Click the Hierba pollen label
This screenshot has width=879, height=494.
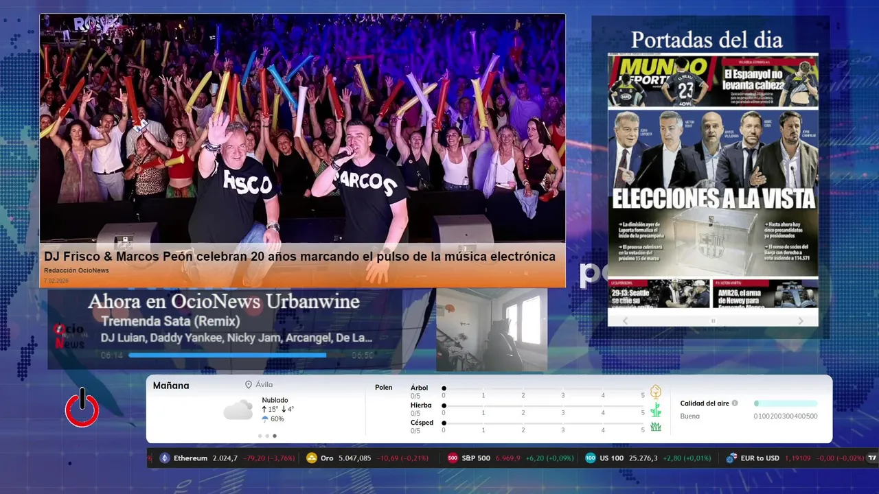pos(421,405)
